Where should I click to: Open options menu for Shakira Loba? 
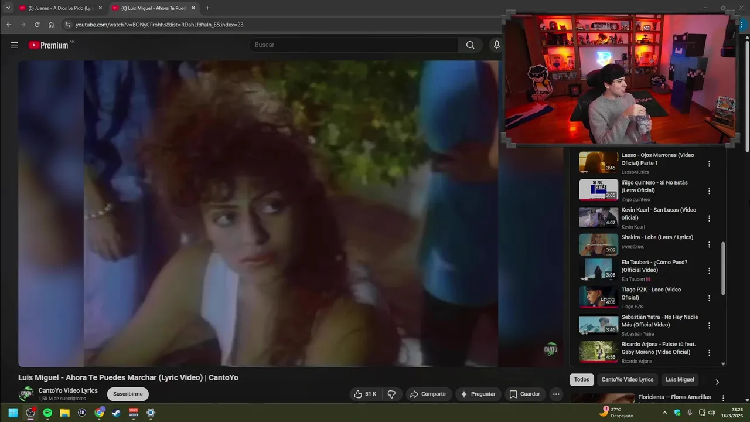coord(709,244)
